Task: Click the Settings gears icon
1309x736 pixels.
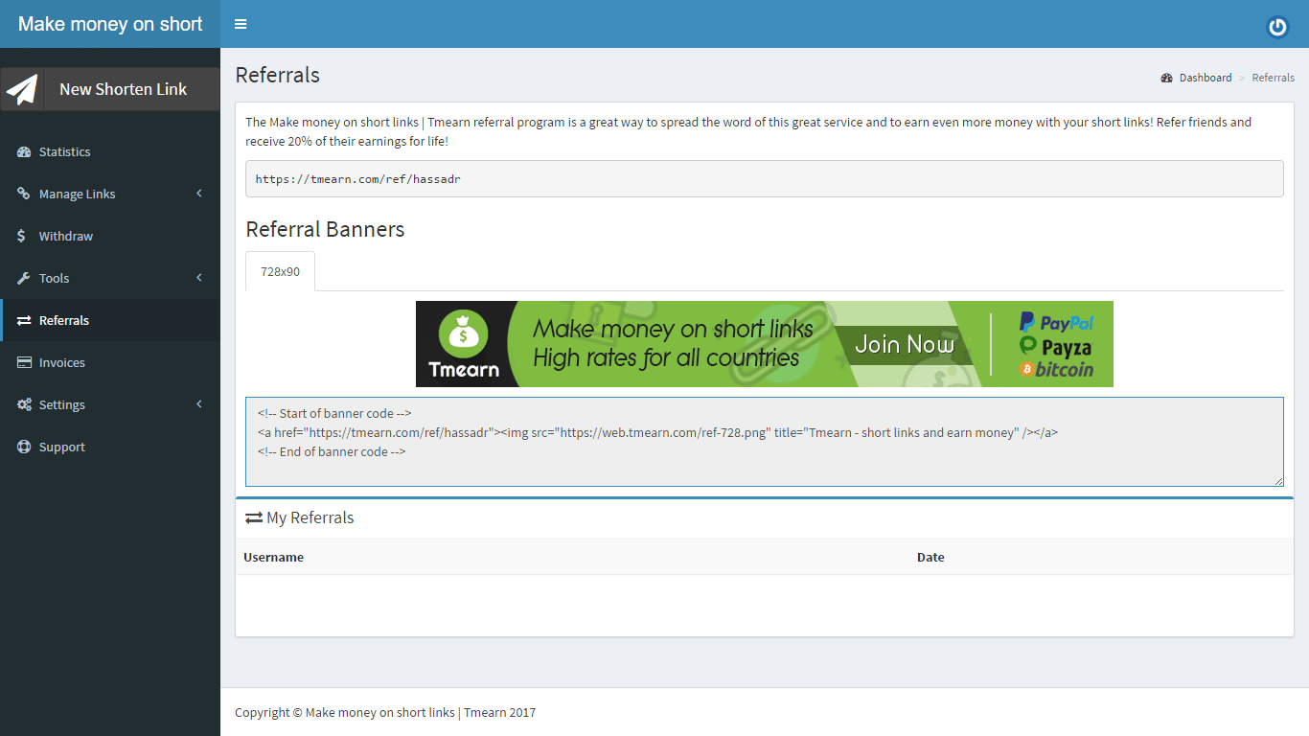Action: [x=24, y=404]
